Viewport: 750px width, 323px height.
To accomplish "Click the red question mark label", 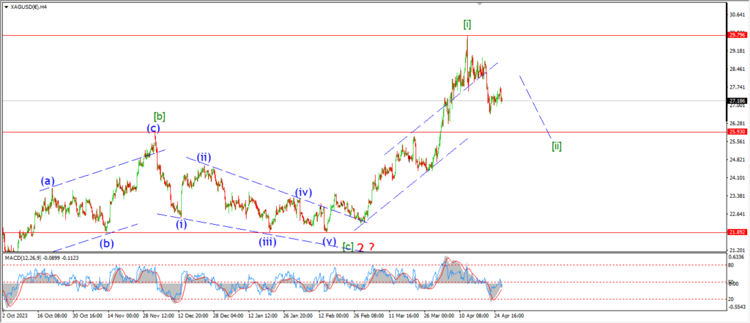I will pos(371,248).
